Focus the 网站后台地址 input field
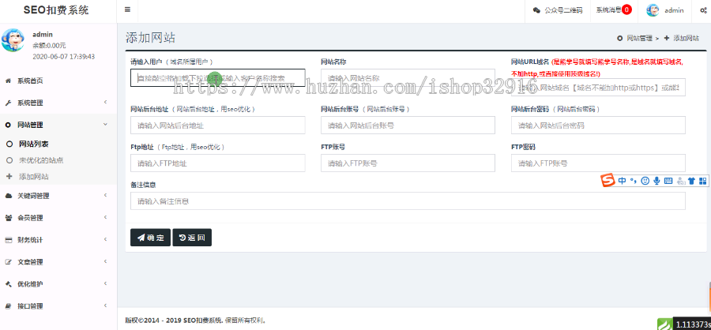This screenshot has width=711, height=330. 218,126
